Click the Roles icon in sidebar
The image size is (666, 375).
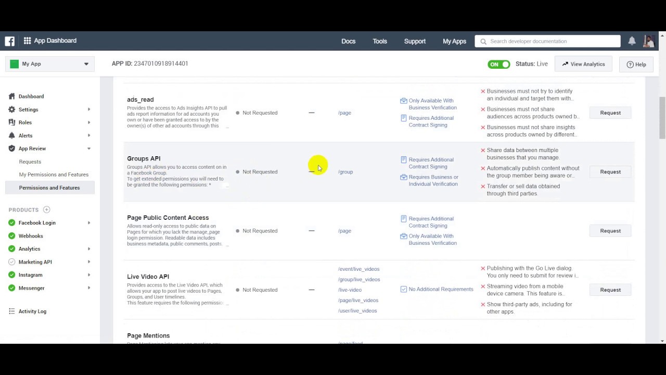[12, 122]
